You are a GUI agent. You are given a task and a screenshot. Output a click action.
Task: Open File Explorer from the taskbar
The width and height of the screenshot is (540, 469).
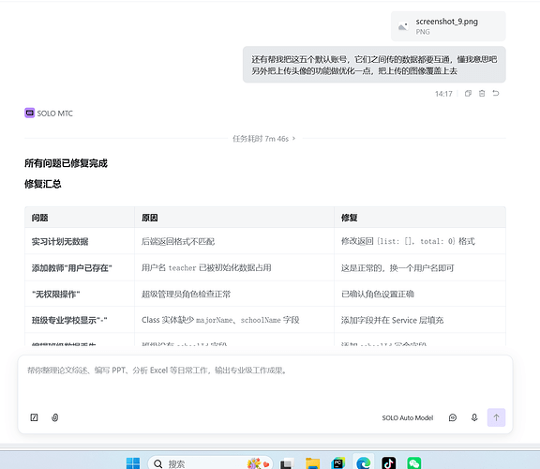point(313,463)
